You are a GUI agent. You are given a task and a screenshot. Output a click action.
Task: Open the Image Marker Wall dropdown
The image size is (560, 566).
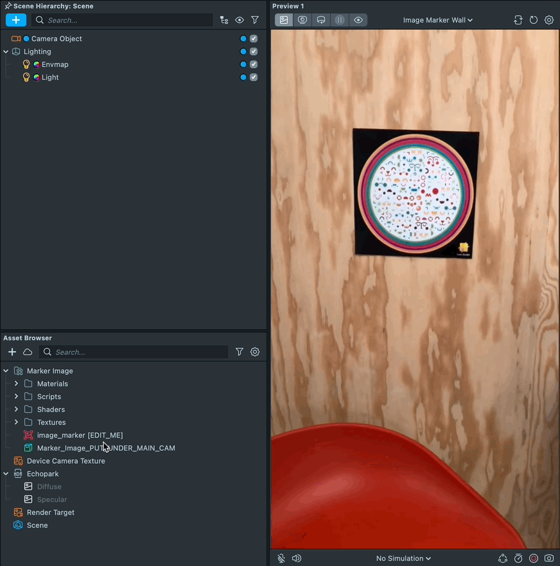pos(437,20)
